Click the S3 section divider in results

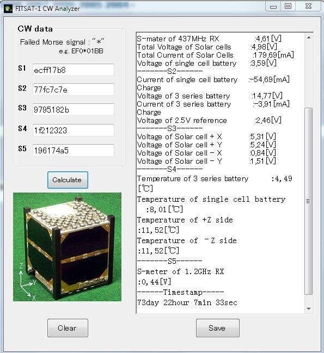point(170,128)
